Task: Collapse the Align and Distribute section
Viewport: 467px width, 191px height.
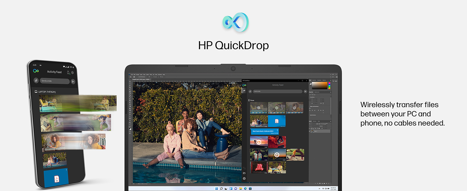Action: point(309,107)
